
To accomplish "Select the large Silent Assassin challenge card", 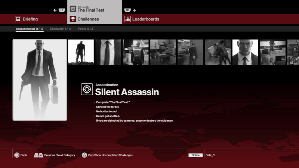I will [x=40, y=80].
